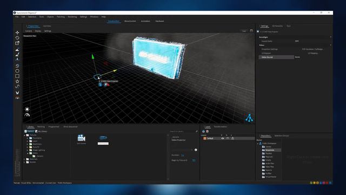The height and width of the screenshot is (195, 346).
Task: Click the radio dot beside Video Projector title
Action: [x=258, y=31]
